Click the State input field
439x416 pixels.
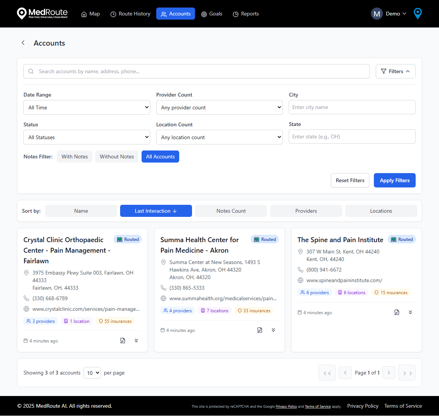pos(352,137)
